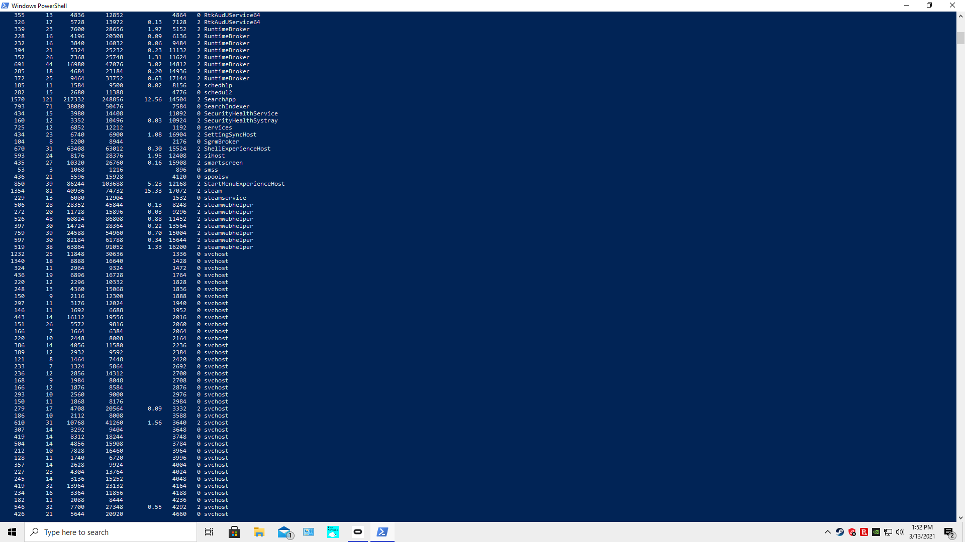Viewport: 965px width, 542px height.
Task: Click the taskbar search box
Action: [111, 532]
